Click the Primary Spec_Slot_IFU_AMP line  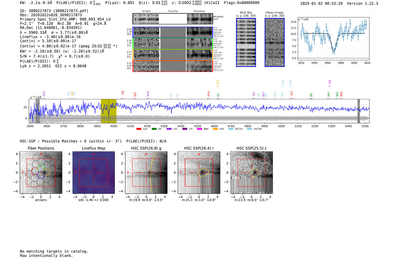pos(65,19)
